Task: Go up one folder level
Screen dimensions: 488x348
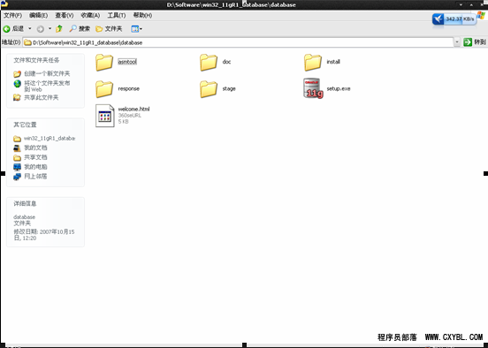Action: click(x=59, y=29)
